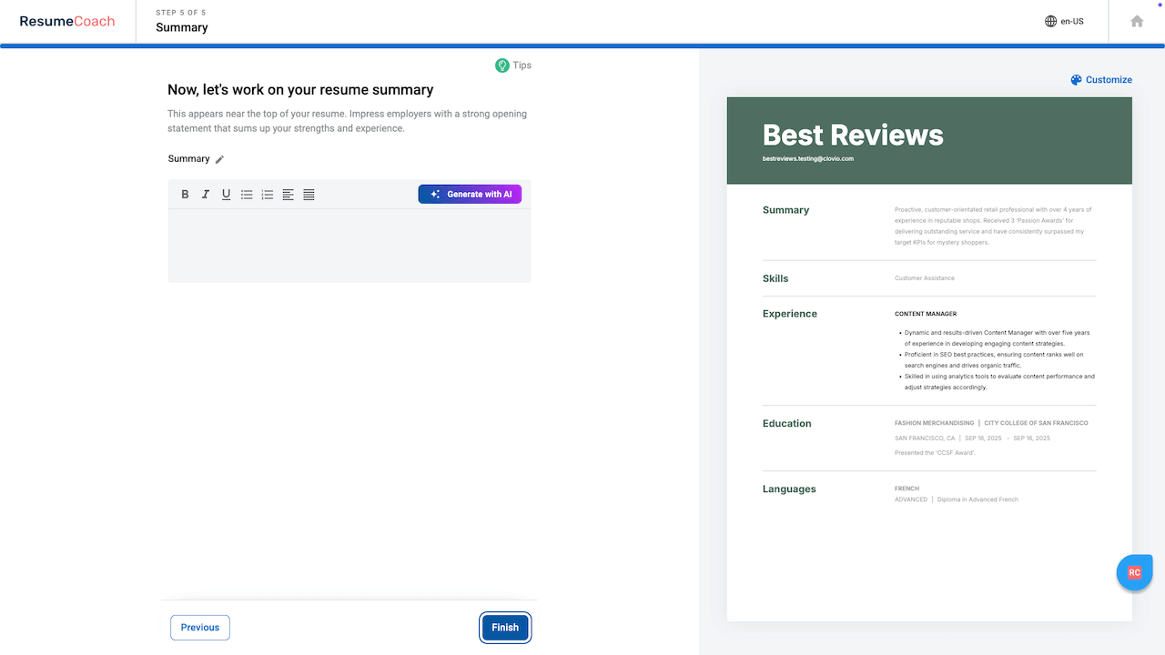1165x655 pixels.
Task: Choose justified text alignment
Action: click(309, 194)
